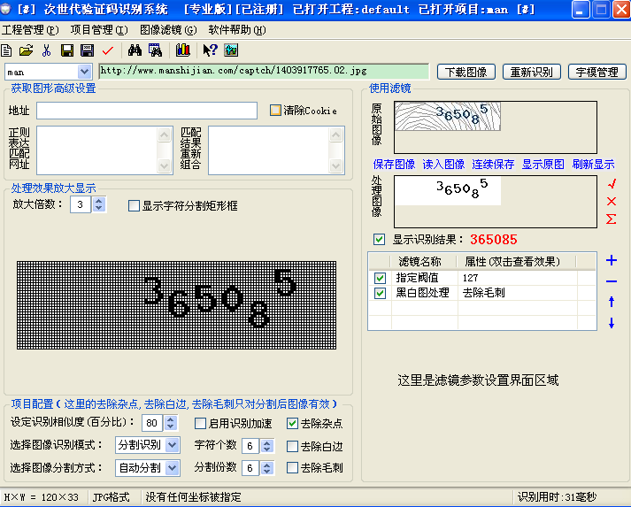
Task: Open the 'man' project dropdown
Action: tap(84, 71)
